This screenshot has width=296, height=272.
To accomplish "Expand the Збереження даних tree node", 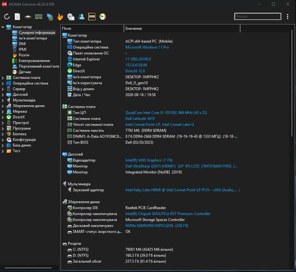I will 3,106.
